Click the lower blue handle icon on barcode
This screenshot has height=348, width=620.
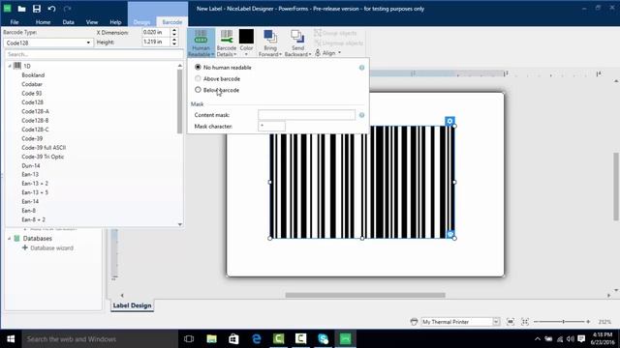pos(449,234)
